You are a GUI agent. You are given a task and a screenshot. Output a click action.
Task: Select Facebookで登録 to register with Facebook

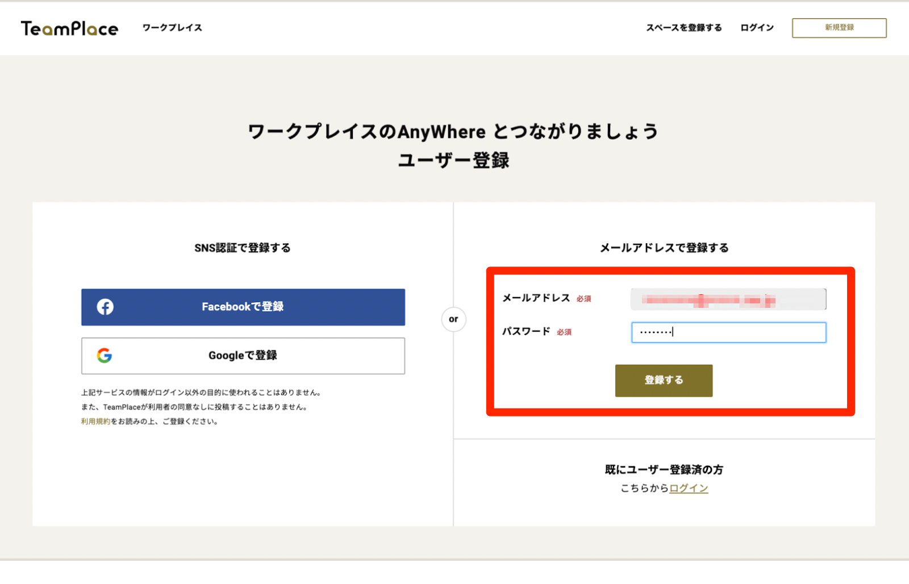pyautogui.click(x=243, y=307)
